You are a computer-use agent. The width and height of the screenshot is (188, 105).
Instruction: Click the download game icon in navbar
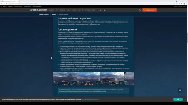point(101,10)
